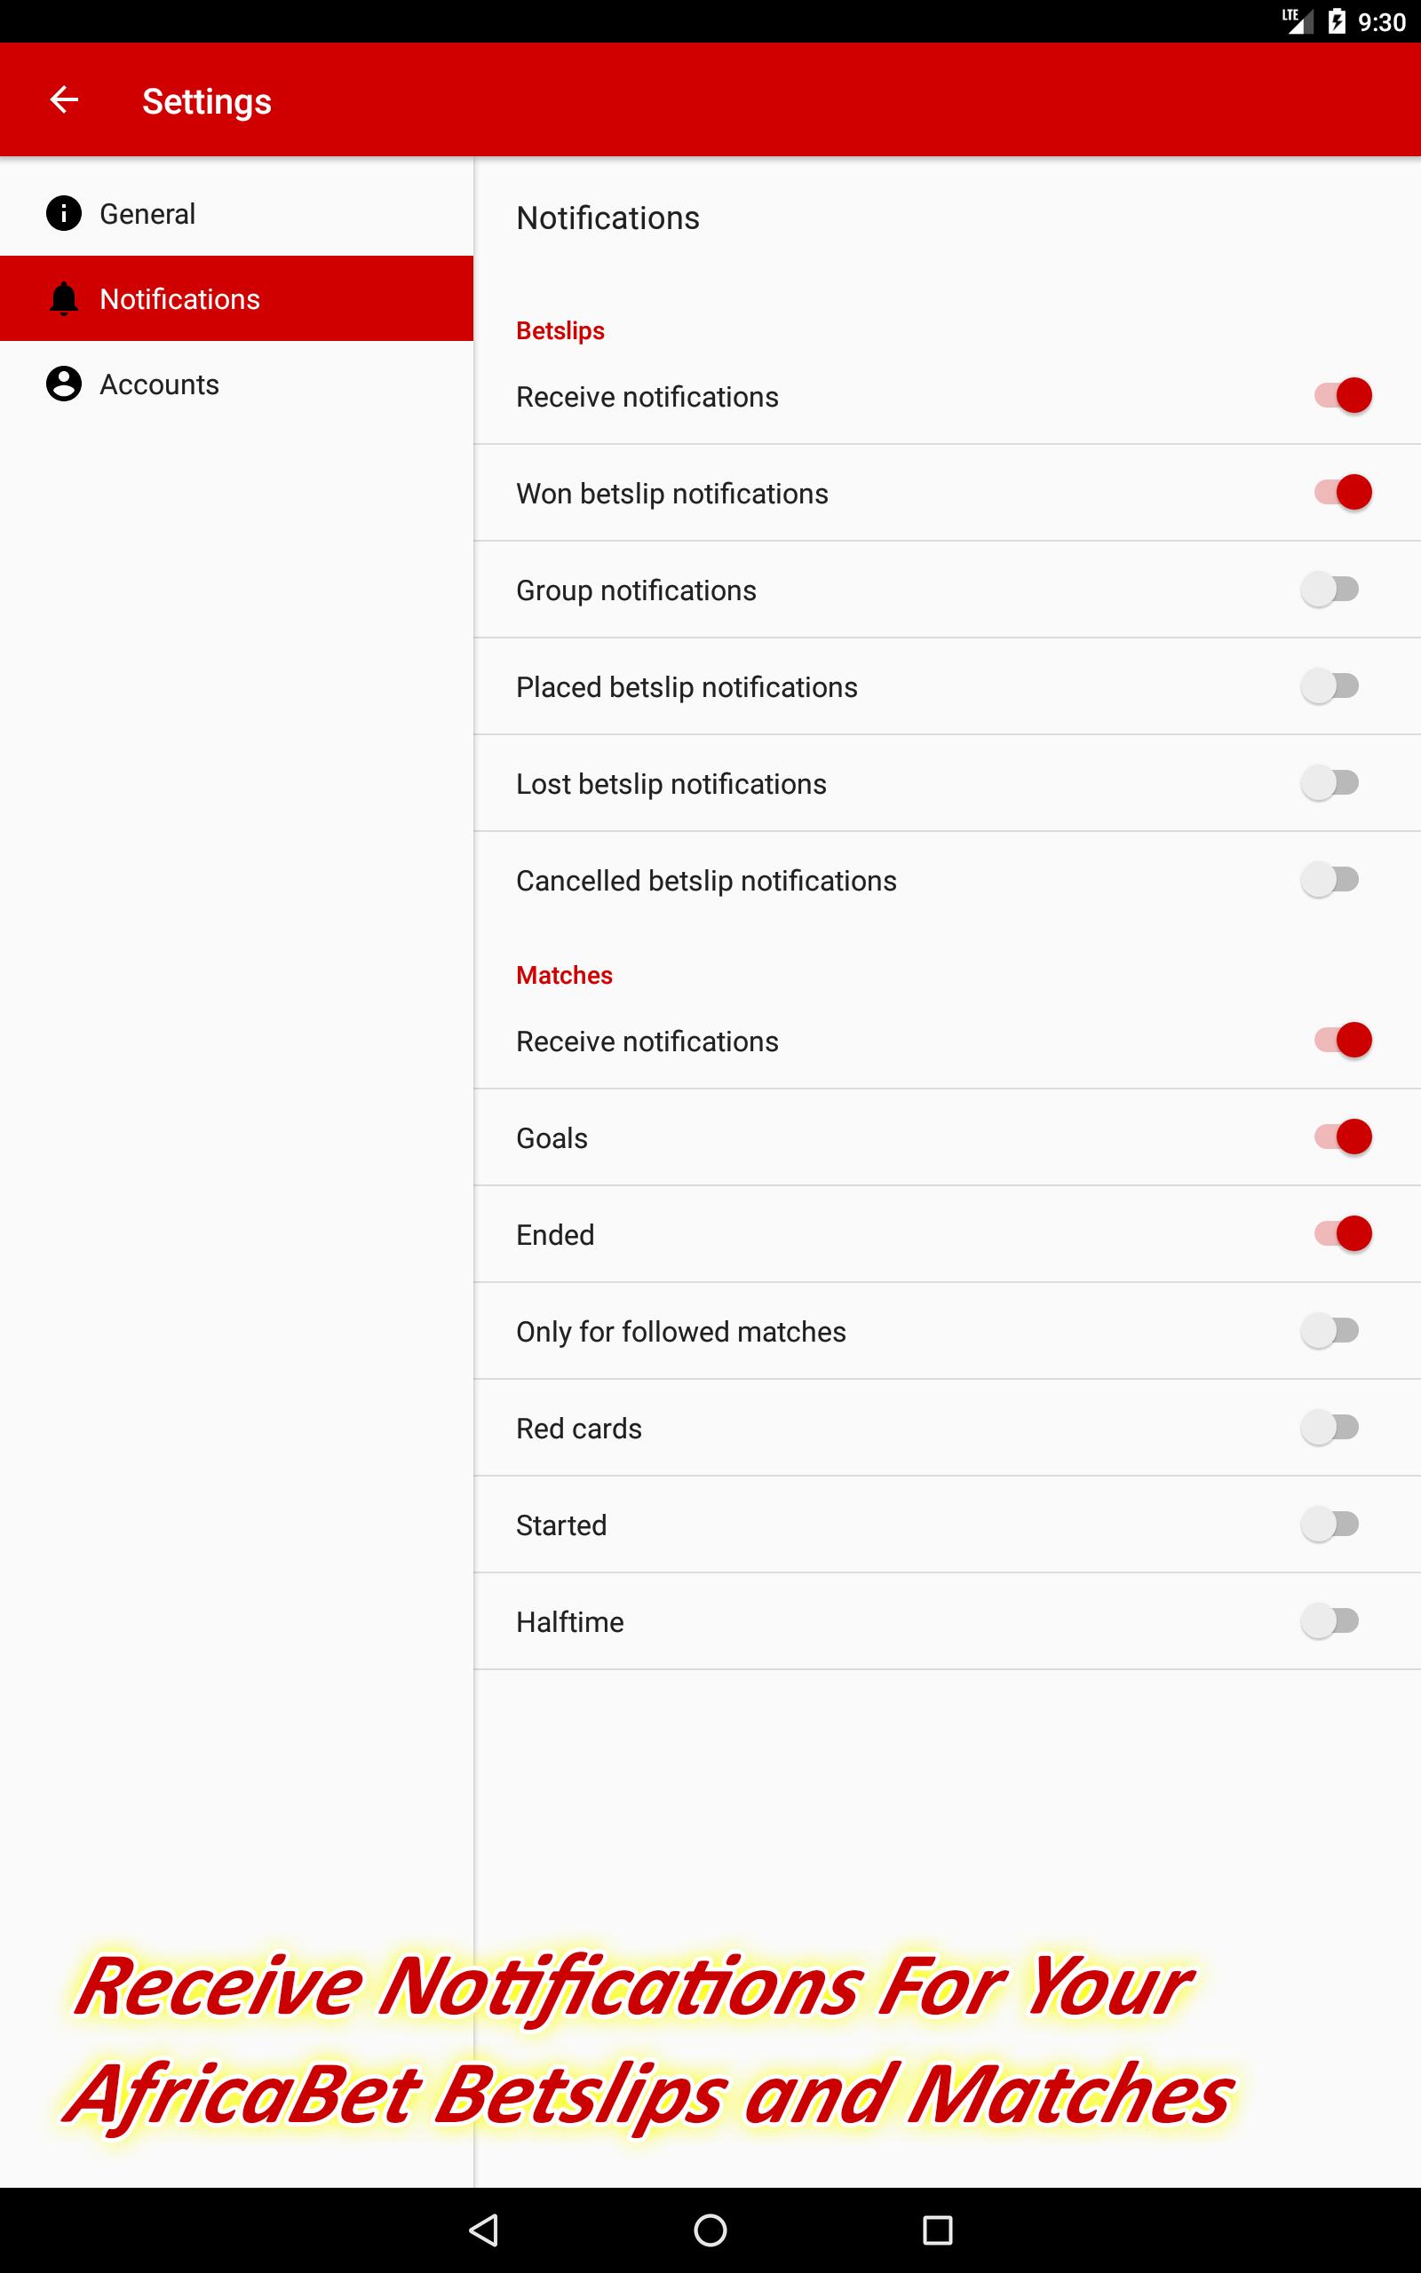1421x2273 pixels.
Task: Enable Placed betslip notifications switch
Action: pos(1330,686)
